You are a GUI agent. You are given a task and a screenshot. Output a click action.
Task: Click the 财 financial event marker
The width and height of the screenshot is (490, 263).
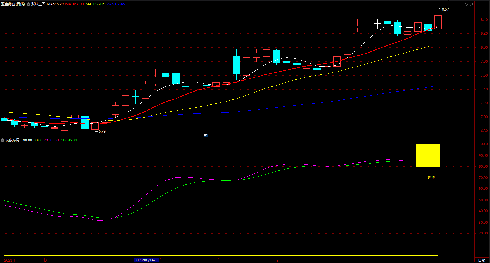(206, 136)
